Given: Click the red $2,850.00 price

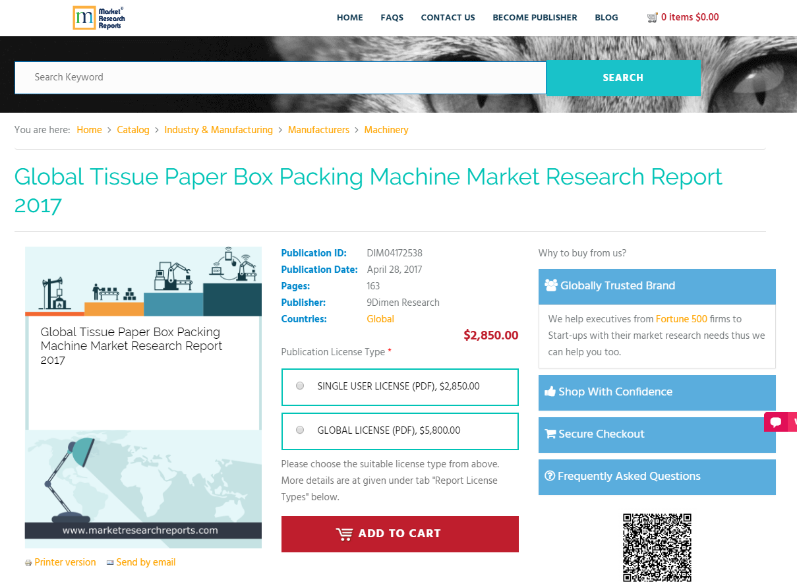Looking at the screenshot, I should pos(491,335).
